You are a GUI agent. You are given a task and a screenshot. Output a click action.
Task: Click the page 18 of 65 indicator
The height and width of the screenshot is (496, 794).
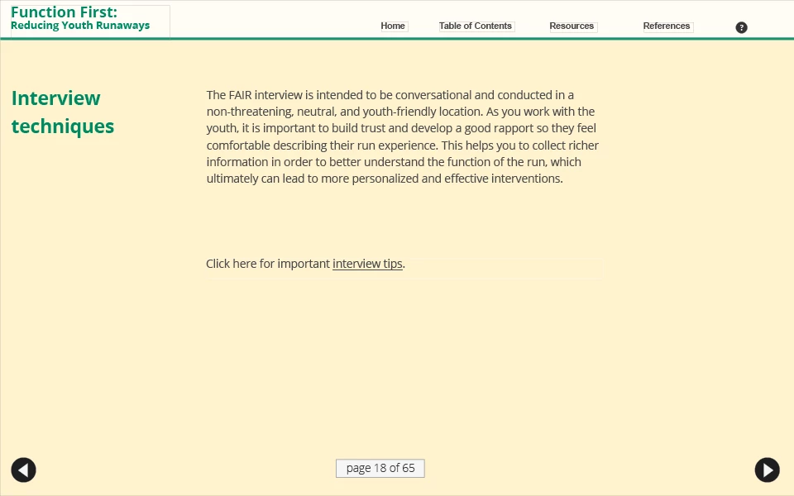[380, 468]
